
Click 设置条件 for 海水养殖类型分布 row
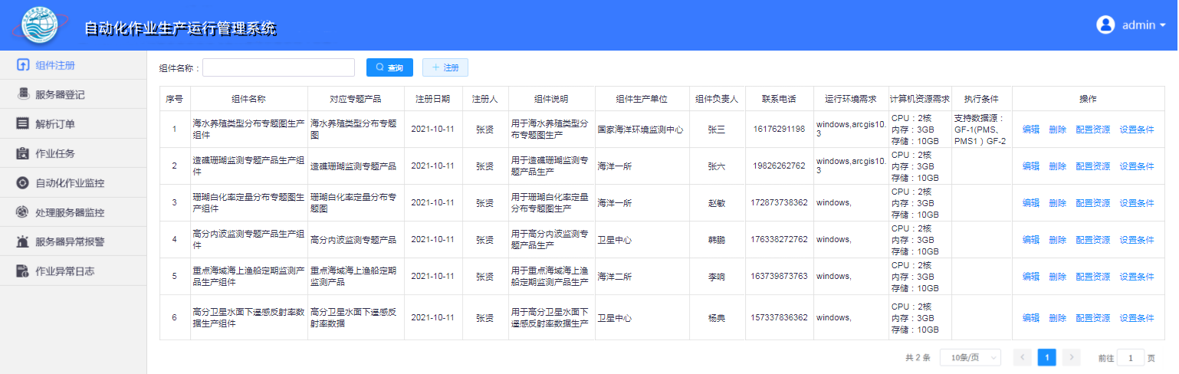click(x=1137, y=130)
